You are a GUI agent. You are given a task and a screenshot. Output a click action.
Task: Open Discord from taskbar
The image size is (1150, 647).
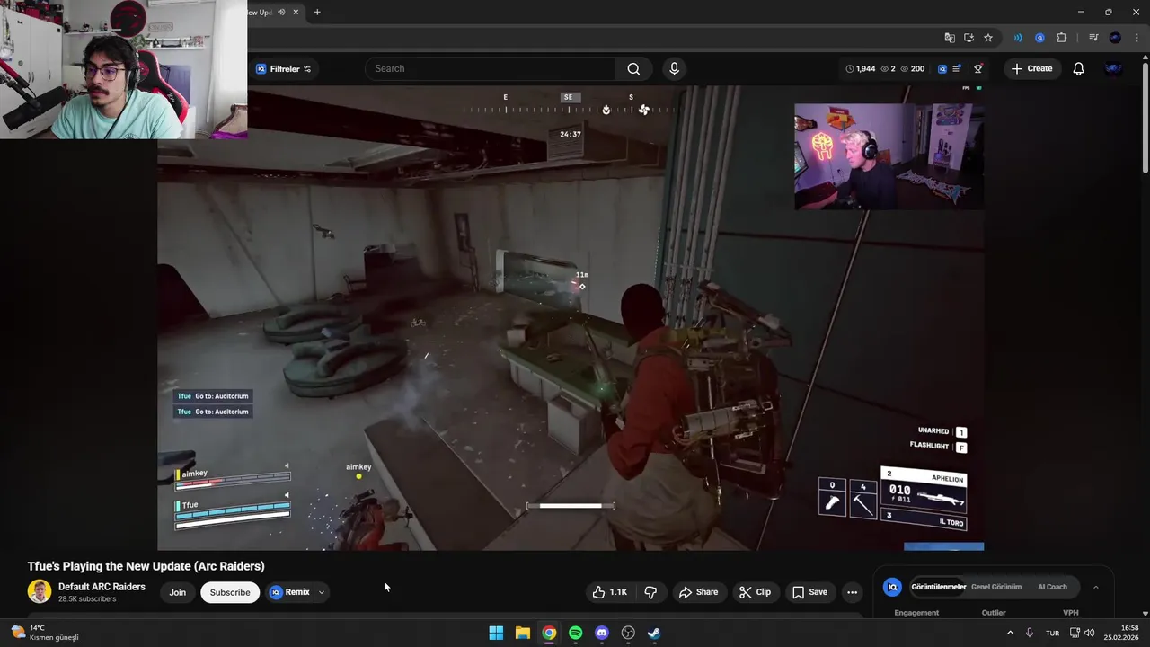click(x=602, y=633)
